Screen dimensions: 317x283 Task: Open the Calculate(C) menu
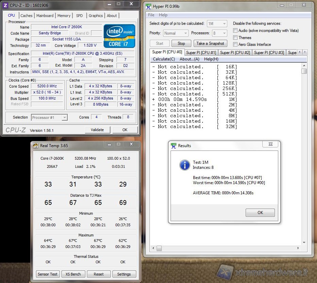pyautogui.click(x=164, y=59)
